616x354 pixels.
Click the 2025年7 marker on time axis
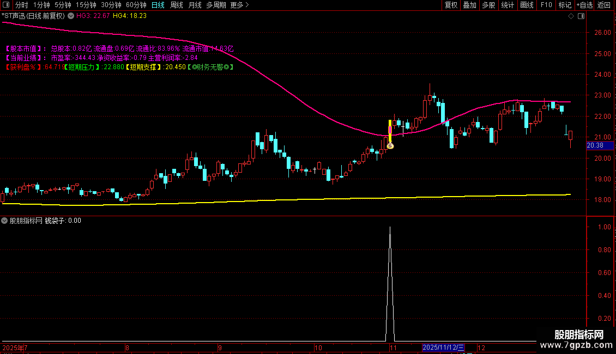point(15,347)
